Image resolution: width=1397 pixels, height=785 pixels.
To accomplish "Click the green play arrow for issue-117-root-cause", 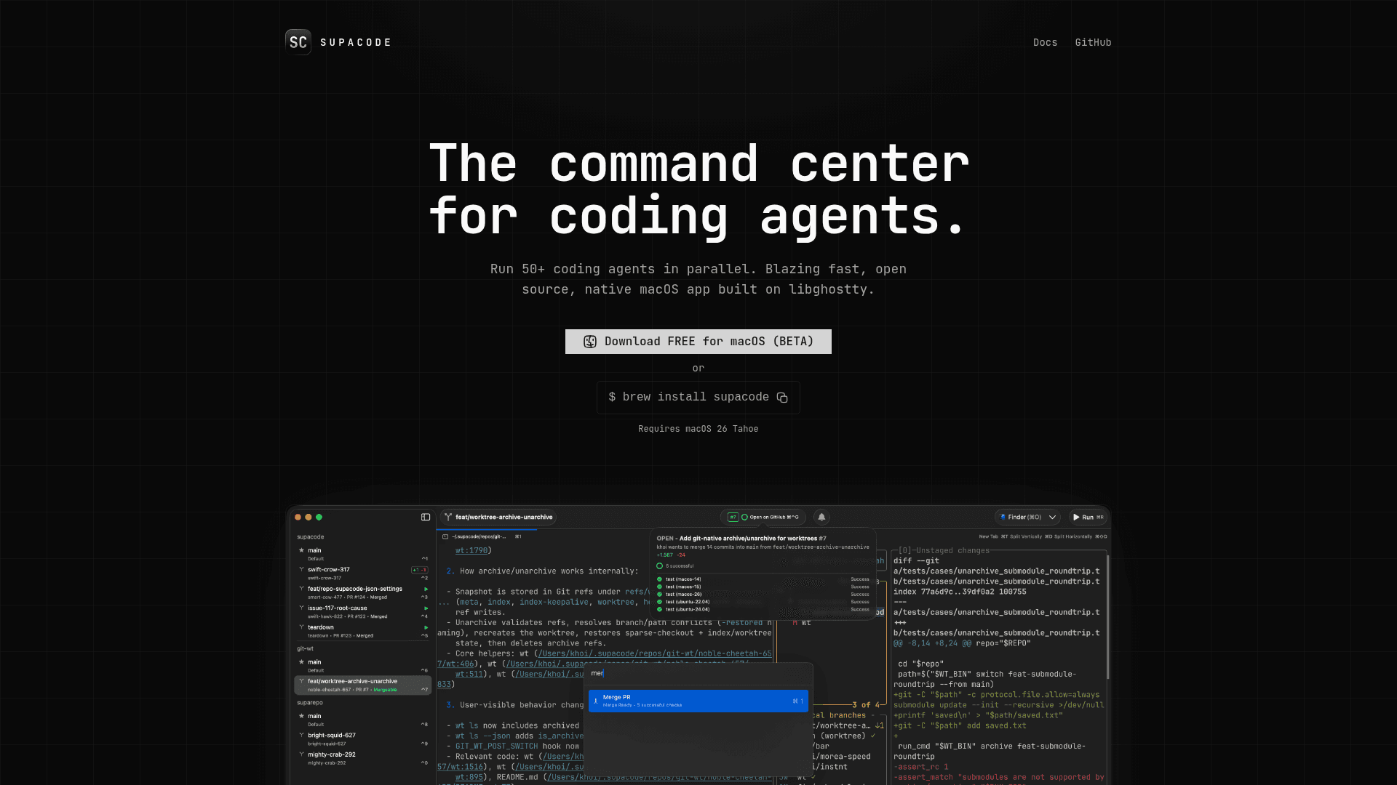I will click(x=426, y=608).
